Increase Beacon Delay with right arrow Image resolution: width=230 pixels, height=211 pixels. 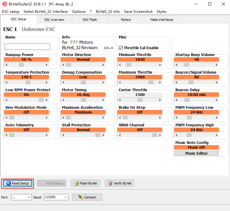pyautogui.click(x=217, y=100)
